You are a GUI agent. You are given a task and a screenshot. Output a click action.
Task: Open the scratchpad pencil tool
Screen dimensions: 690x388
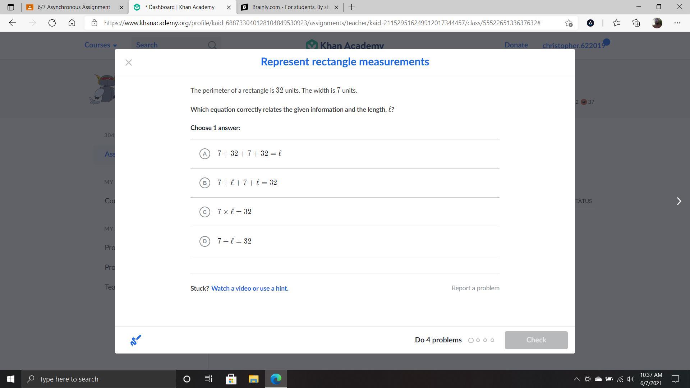tap(135, 340)
